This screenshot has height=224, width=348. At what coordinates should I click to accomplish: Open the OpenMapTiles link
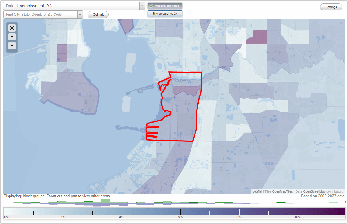pyautogui.click(x=282, y=191)
